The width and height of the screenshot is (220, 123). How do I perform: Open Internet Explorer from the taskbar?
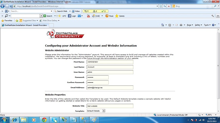coord(14,120)
